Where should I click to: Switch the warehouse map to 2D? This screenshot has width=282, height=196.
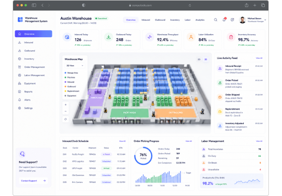click(x=199, y=59)
